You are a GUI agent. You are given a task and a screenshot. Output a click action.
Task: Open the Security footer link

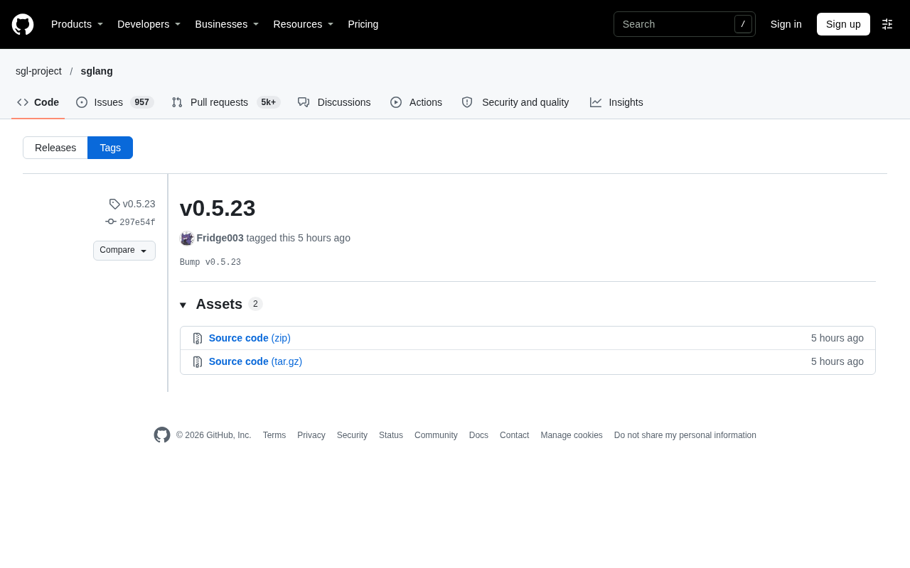coord(352,435)
